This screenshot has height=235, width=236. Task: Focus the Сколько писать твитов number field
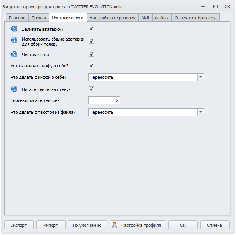(x=104, y=100)
